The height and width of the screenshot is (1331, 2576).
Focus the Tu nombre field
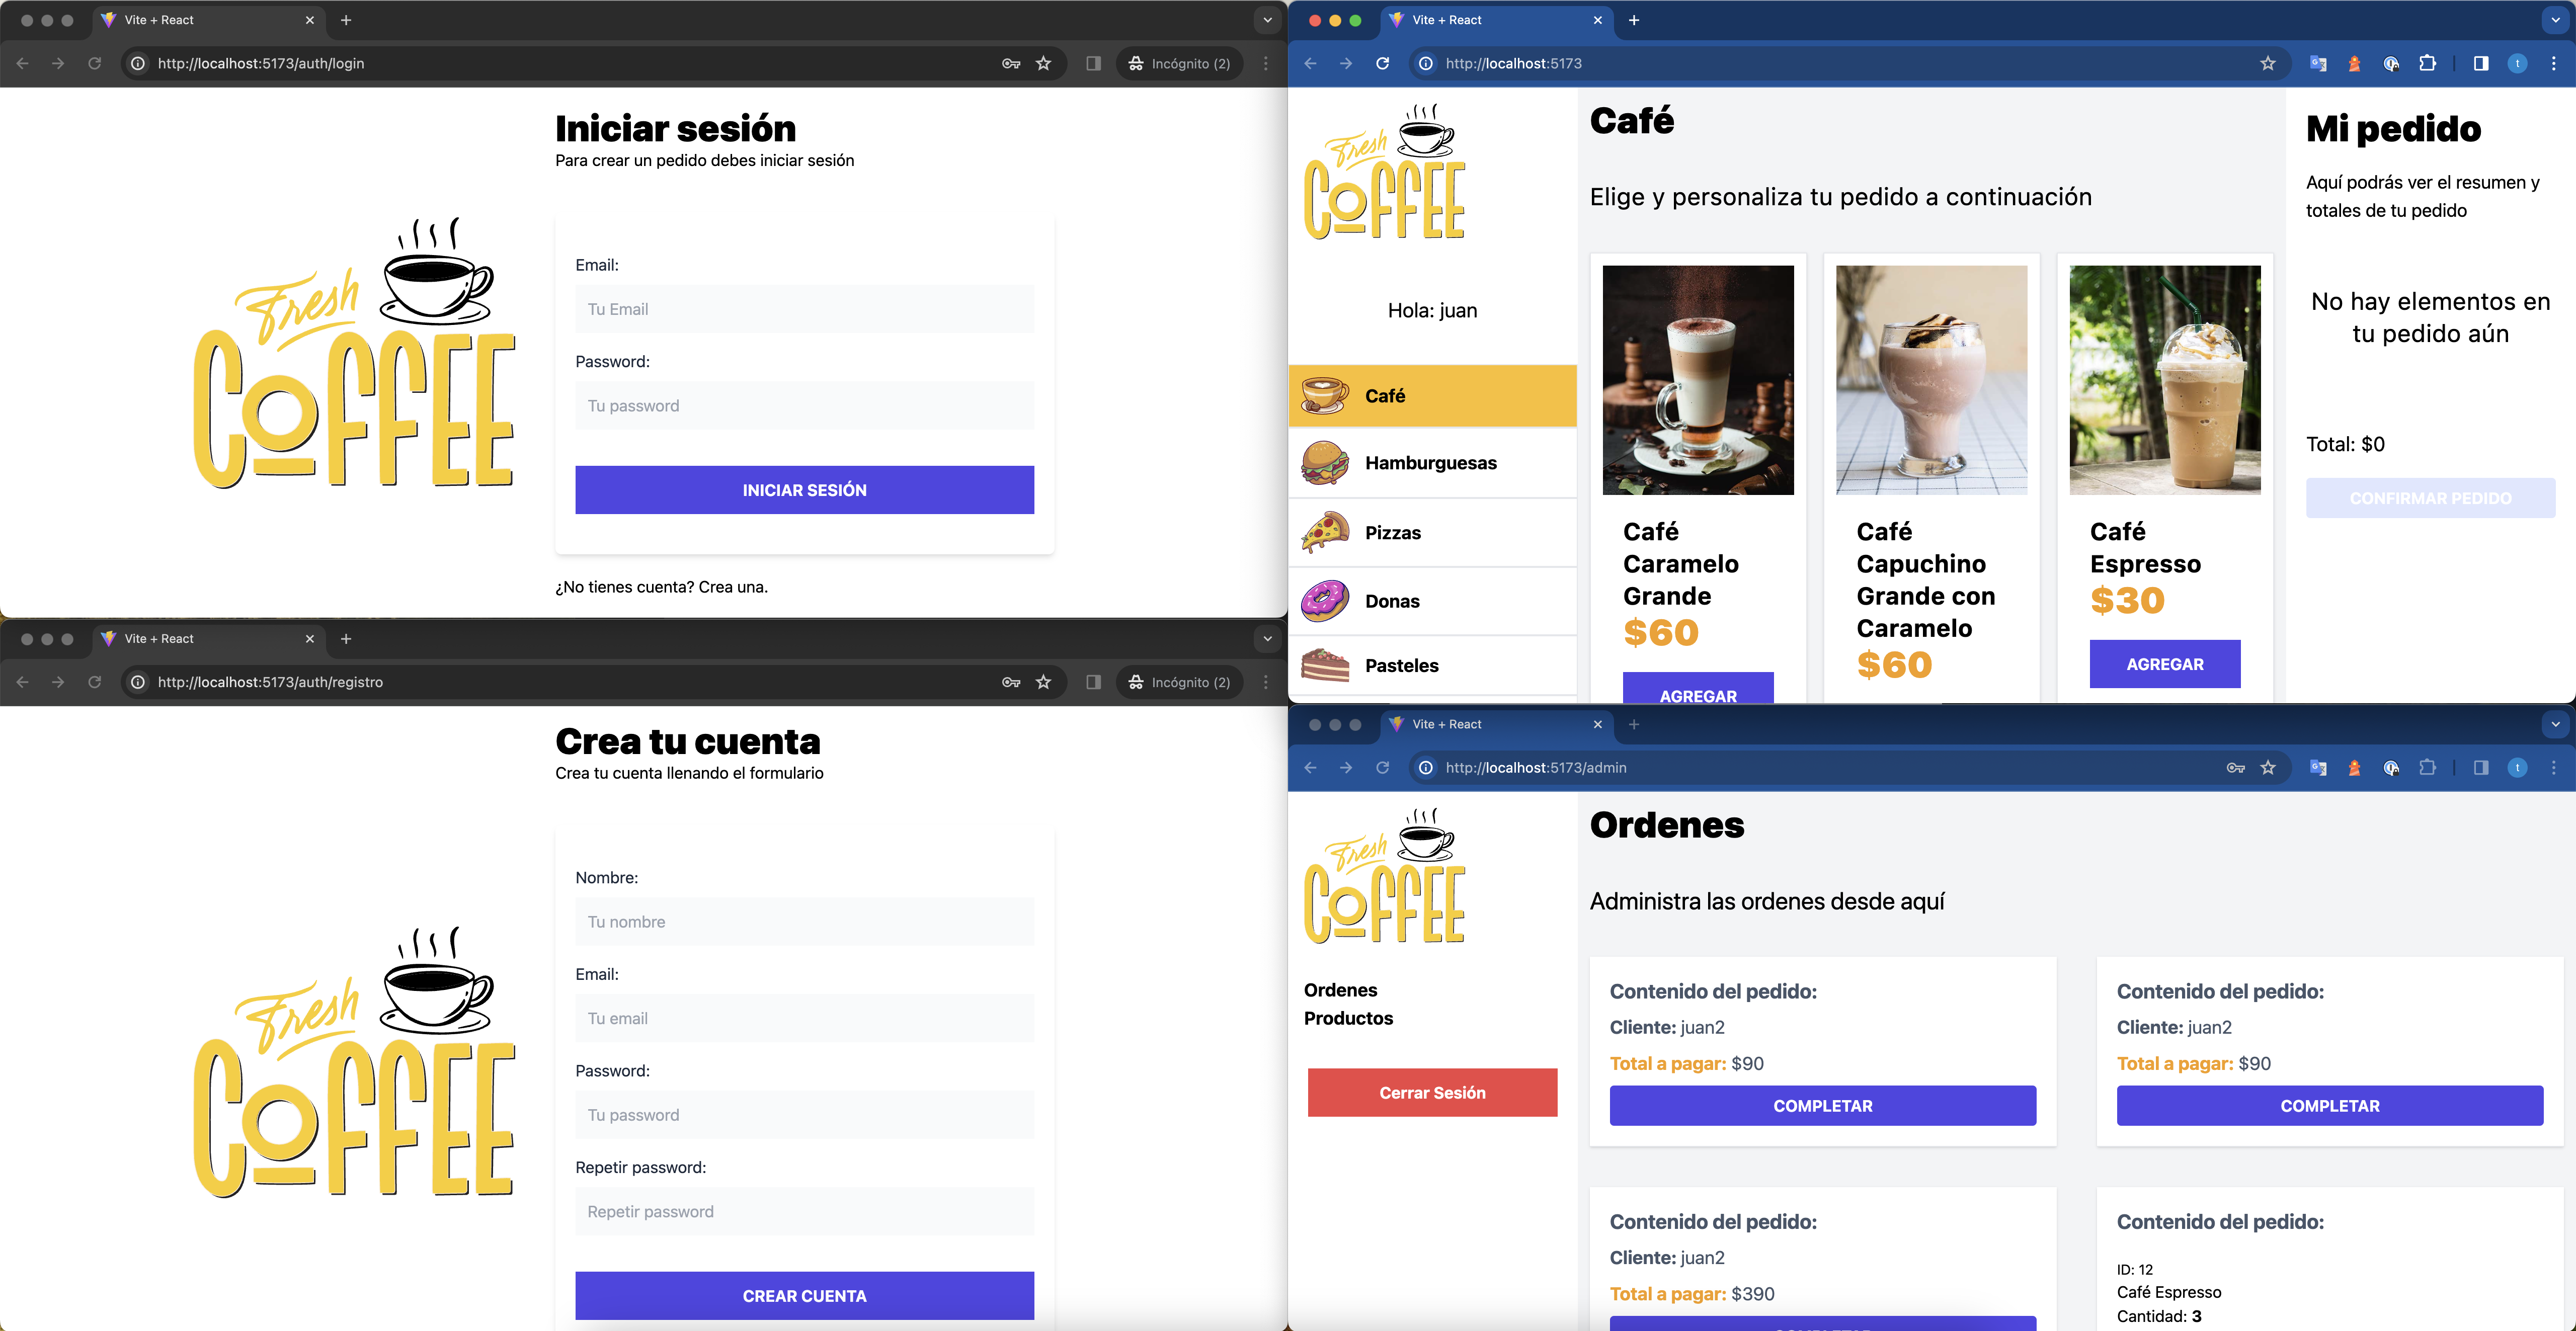click(804, 922)
